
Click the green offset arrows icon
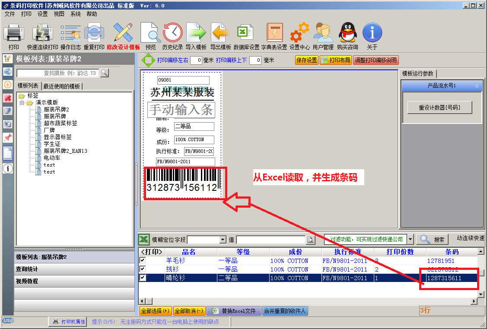(x=148, y=60)
